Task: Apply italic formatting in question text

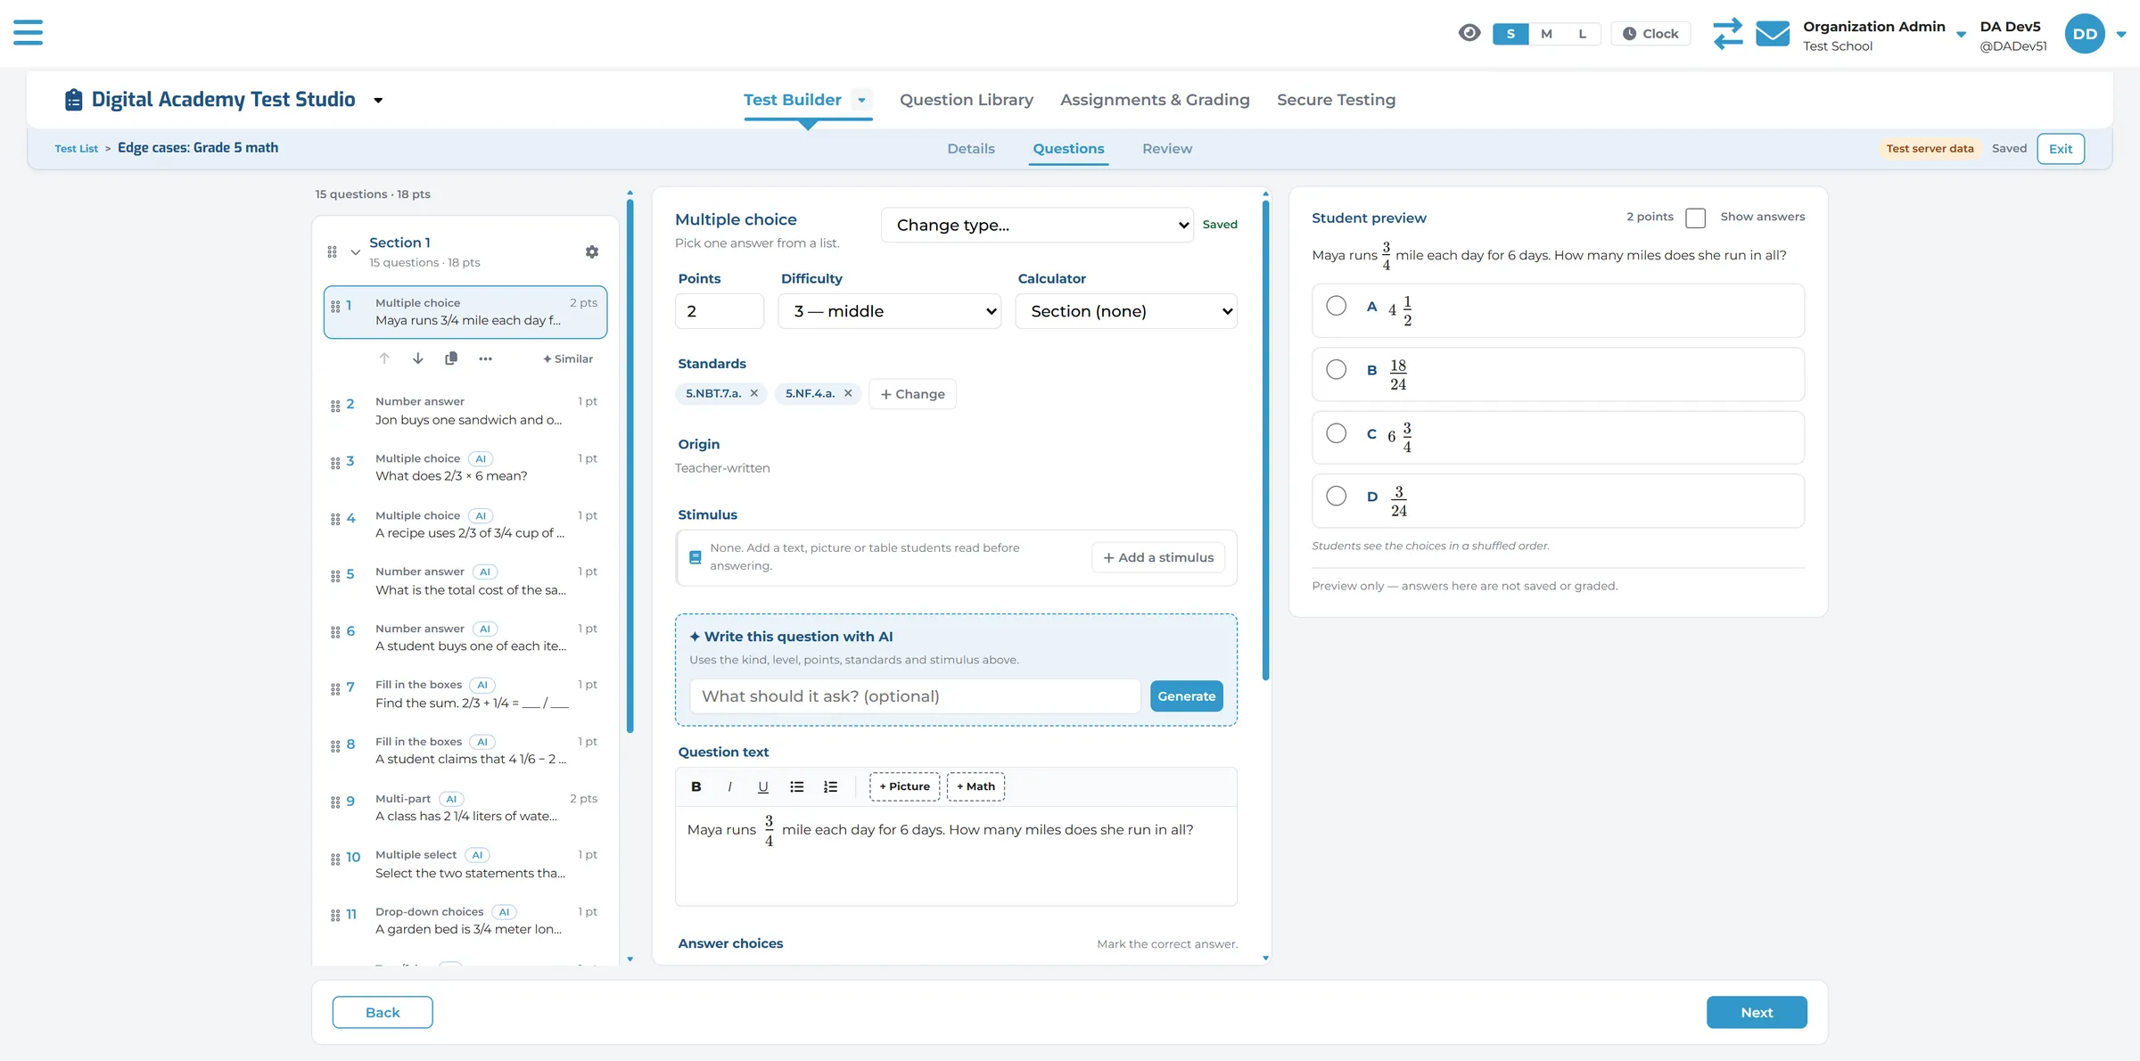Action: point(730,786)
